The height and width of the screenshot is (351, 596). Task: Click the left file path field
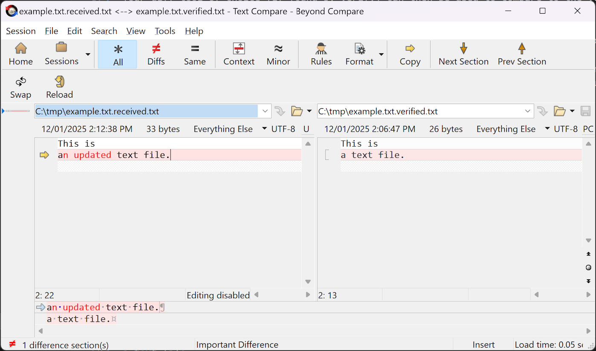tap(146, 111)
